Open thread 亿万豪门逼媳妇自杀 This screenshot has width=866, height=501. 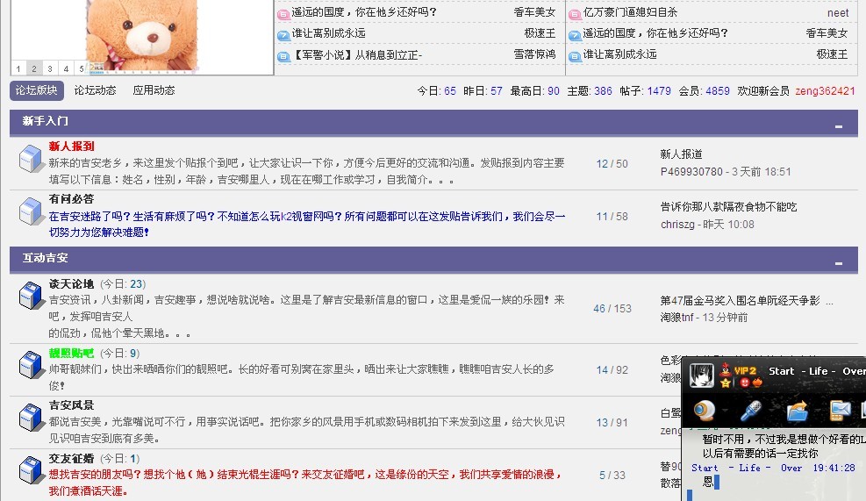(630, 12)
